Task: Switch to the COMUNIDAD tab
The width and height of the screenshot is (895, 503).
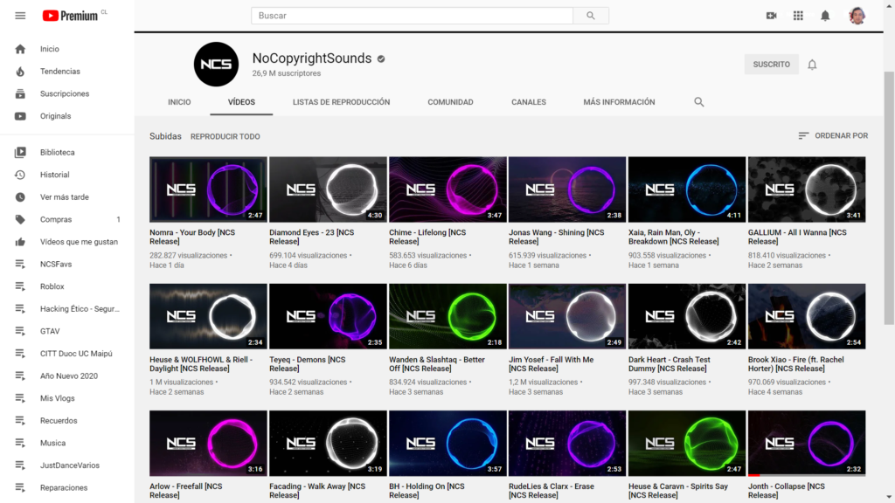Action: tap(450, 102)
